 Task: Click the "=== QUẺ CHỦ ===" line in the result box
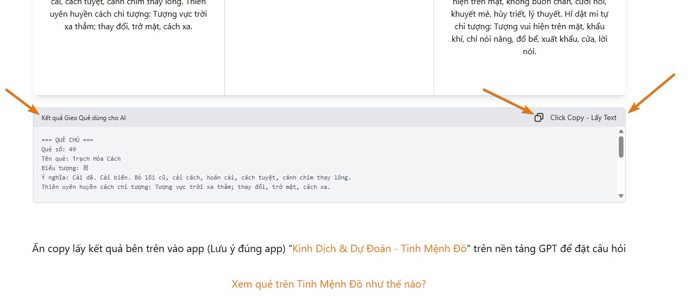67,140
